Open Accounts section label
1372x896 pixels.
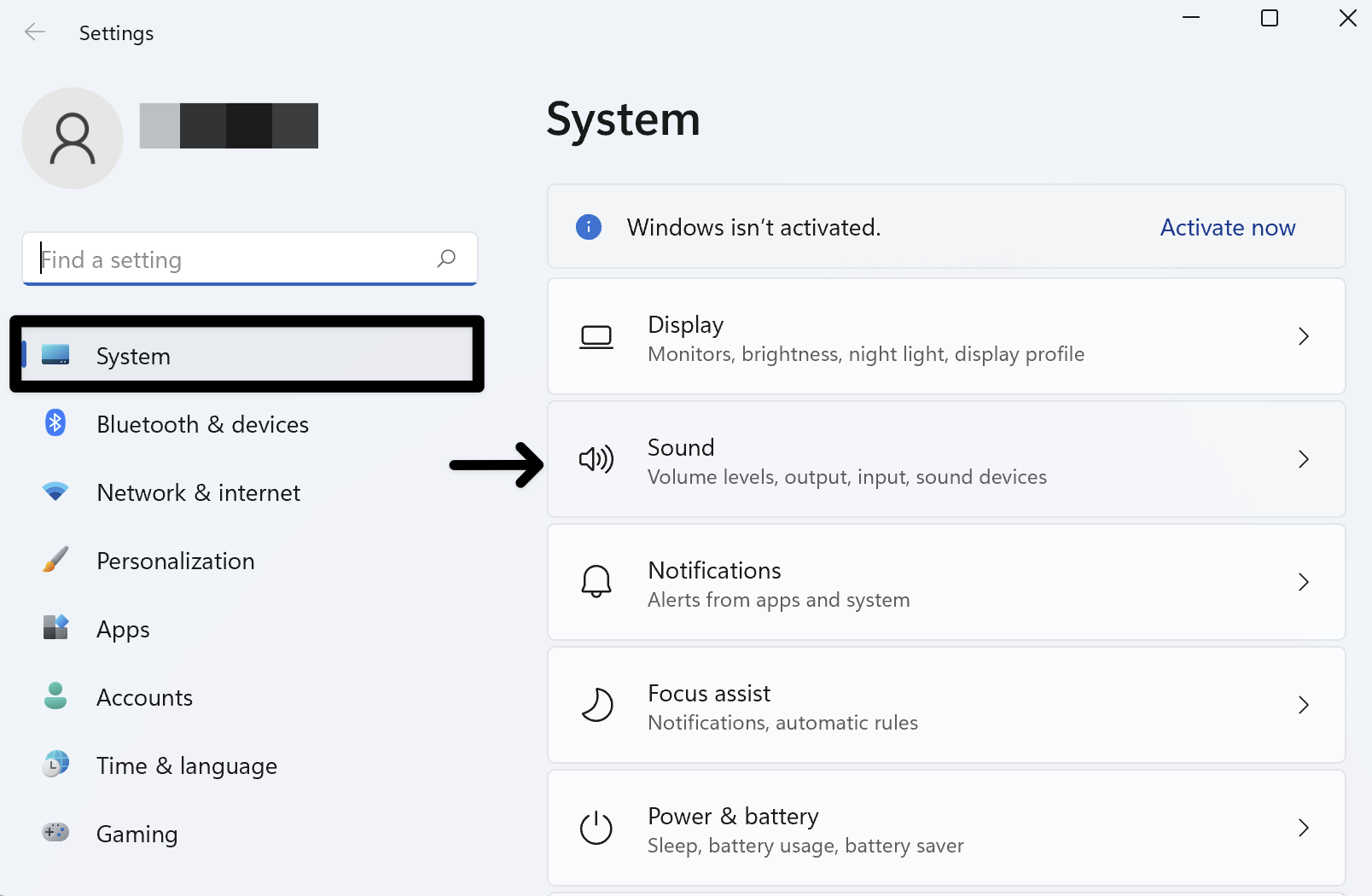point(145,697)
